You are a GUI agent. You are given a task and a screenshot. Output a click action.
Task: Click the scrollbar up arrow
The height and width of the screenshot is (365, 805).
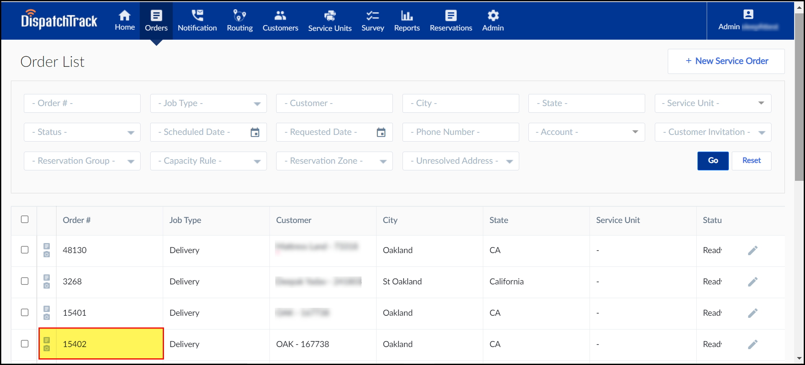(x=799, y=7)
